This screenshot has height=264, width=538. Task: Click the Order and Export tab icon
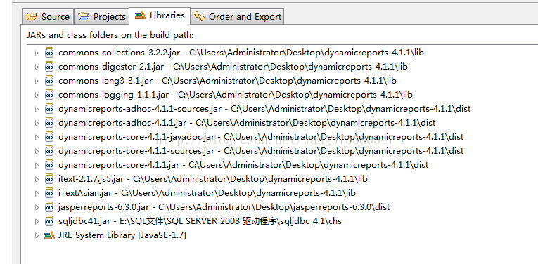click(x=199, y=15)
